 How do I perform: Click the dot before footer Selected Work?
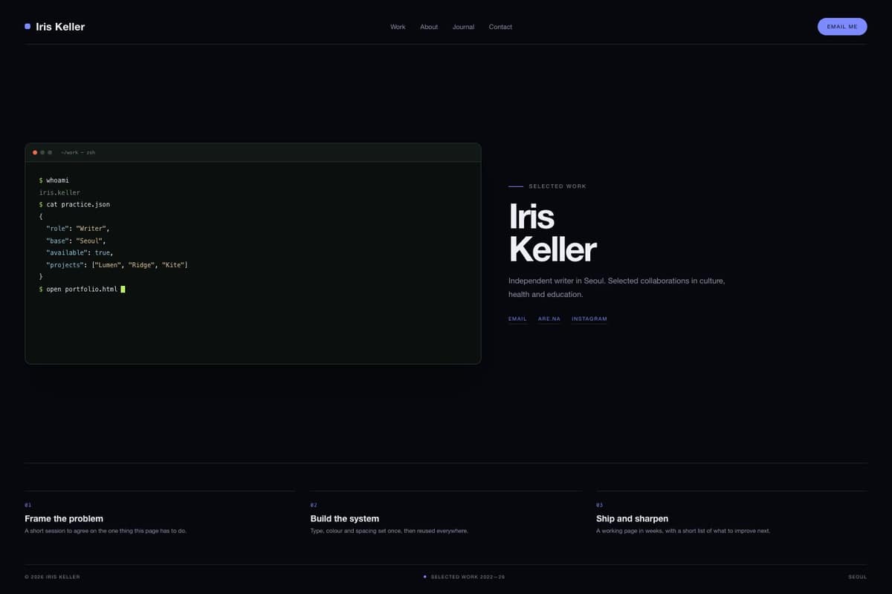[x=425, y=576]
